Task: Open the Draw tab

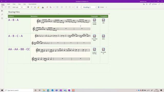Action: click(14, 4)
